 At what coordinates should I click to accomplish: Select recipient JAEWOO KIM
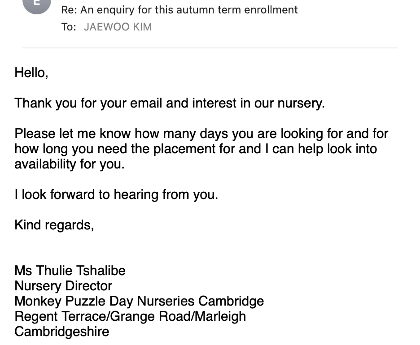coord(118,27)
